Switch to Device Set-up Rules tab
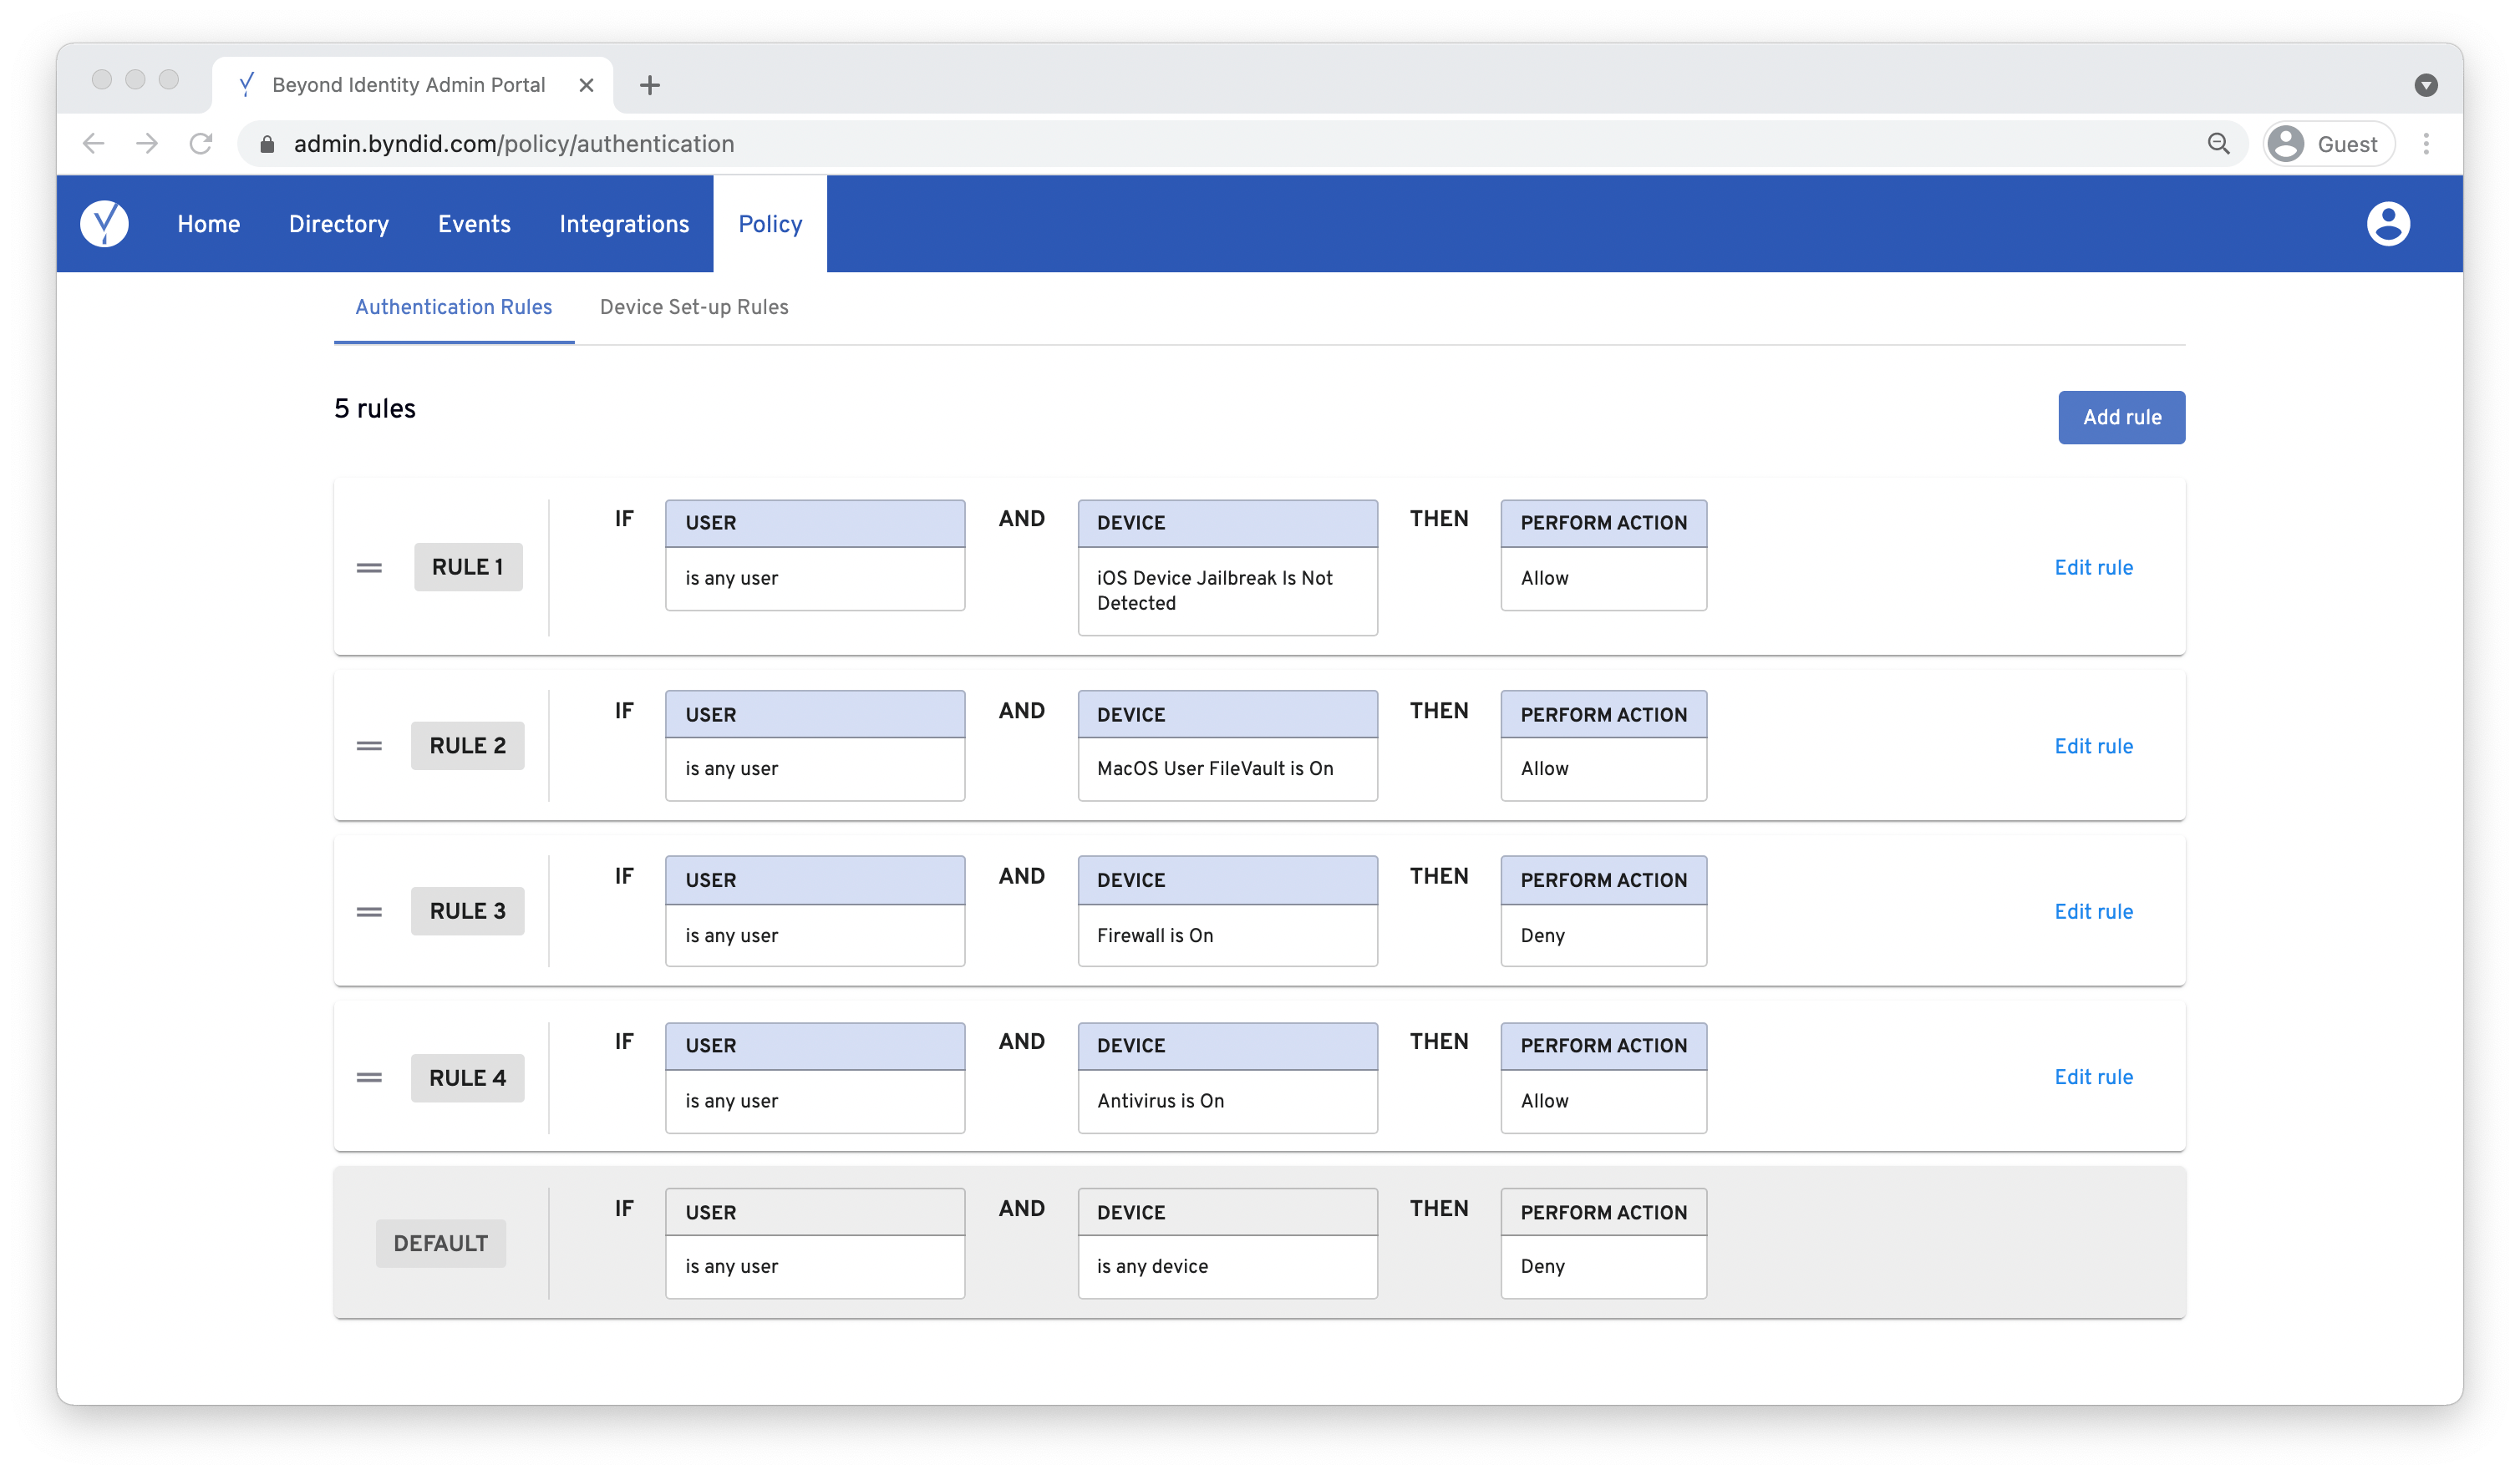 [694, 307]
